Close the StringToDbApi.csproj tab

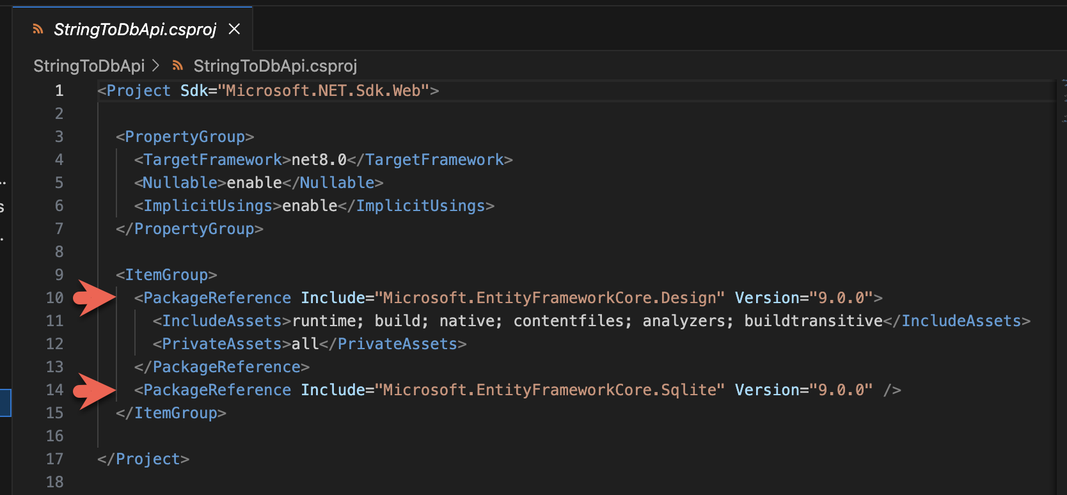point(235,29)
